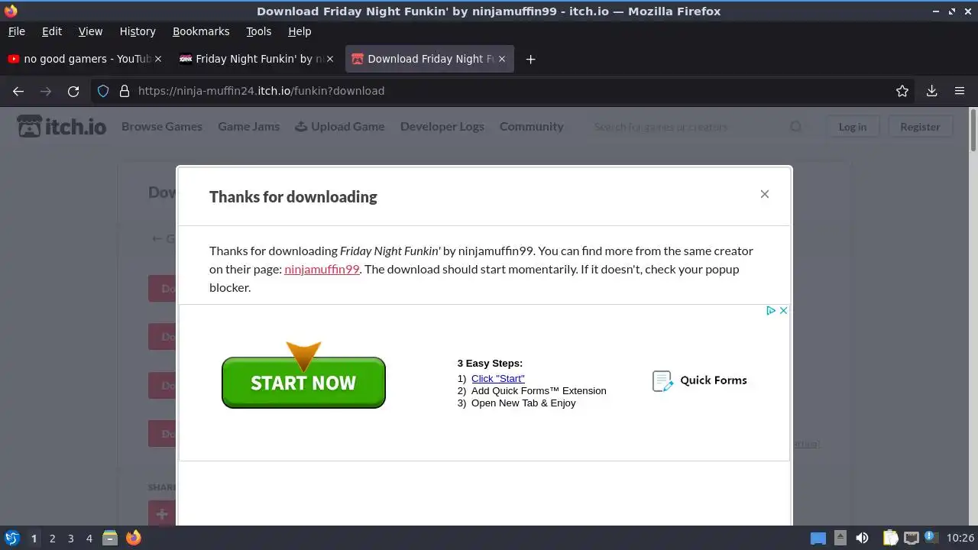Click the URL address bar
Screen dimensions: 978x550
[504, 91]
